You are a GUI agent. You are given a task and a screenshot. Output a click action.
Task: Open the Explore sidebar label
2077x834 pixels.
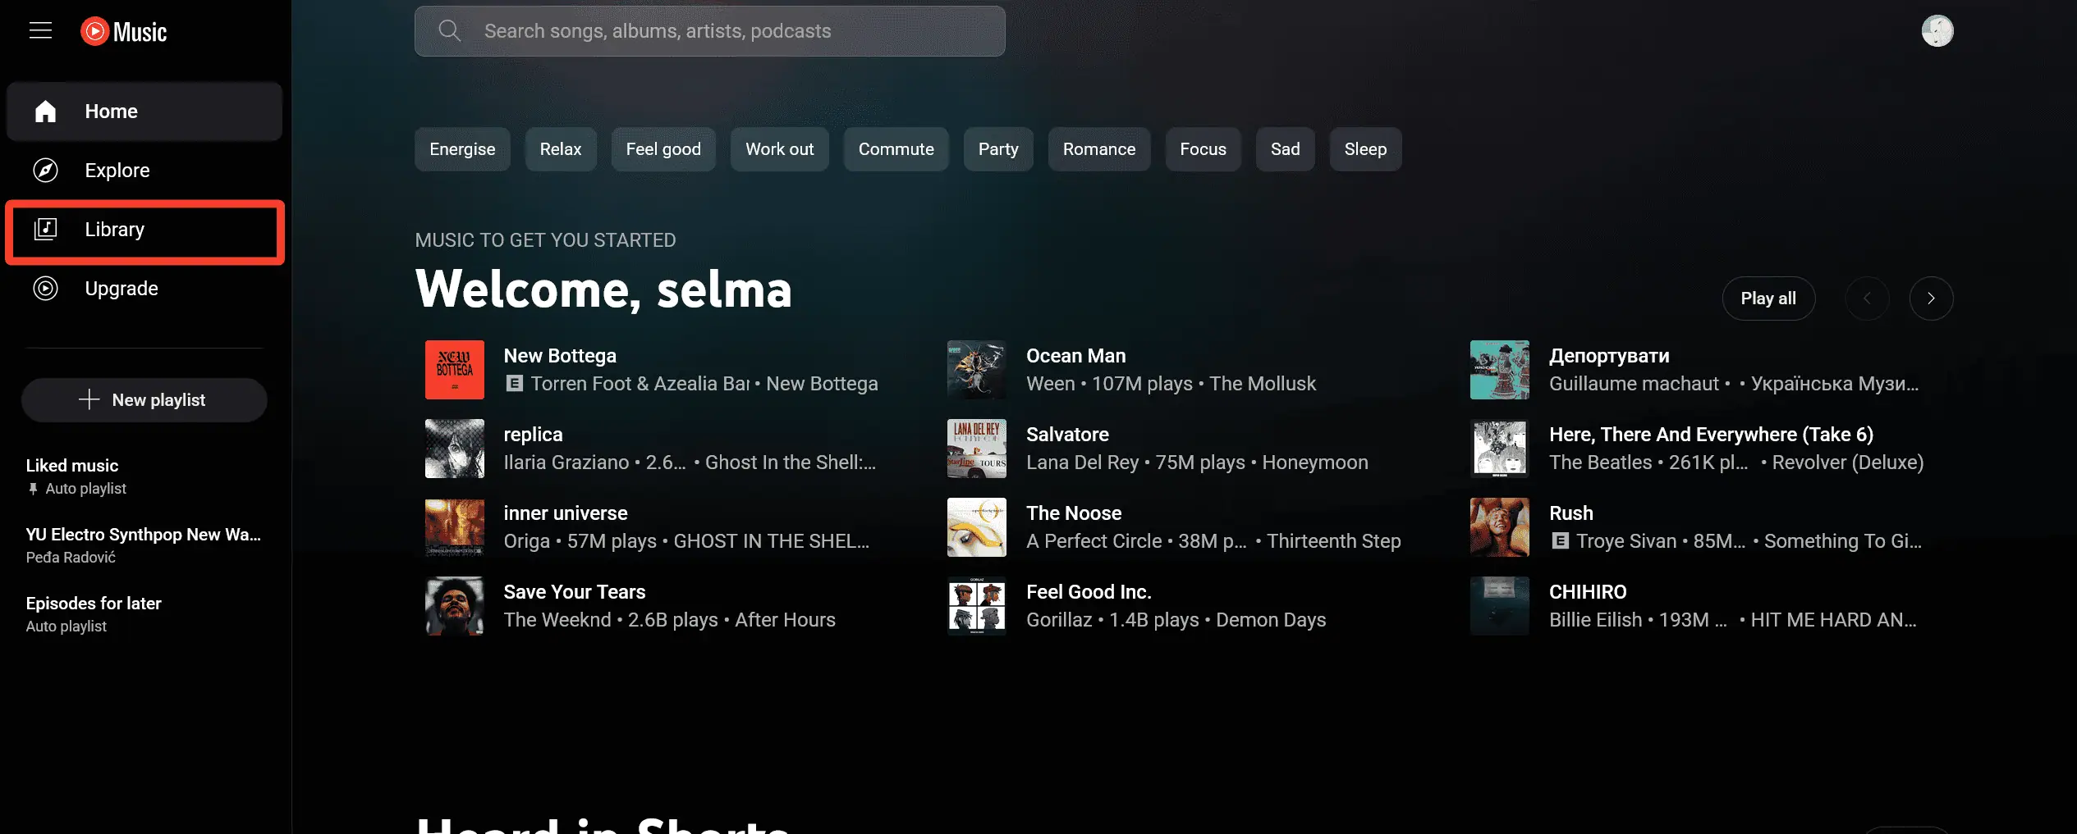pyautogui.click(x=117, y=171)
